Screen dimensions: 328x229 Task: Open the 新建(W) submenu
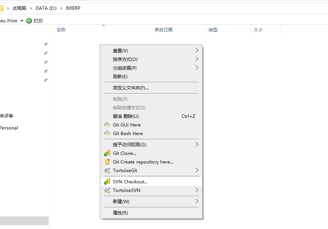tap(151, 201)
